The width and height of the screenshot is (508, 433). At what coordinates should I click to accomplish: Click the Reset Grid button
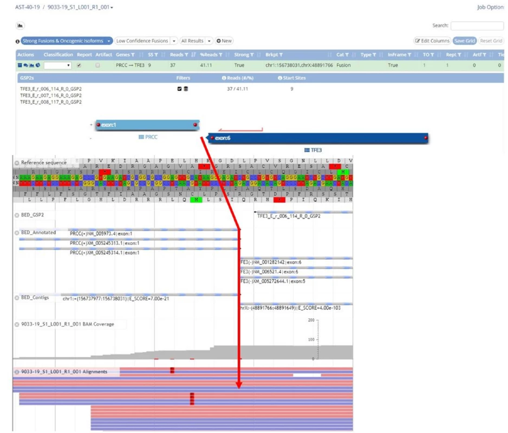click(491, 41)
